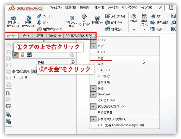Open the 表示(V) menu
The height and width of the screenshot is (139, 181).
(x=85, y=8)
